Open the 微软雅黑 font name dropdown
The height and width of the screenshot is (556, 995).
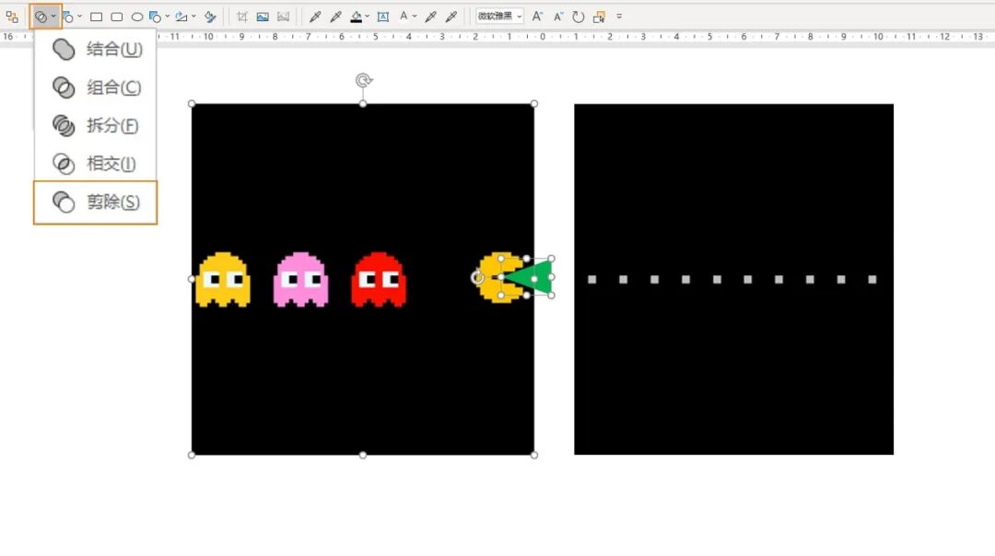[x=500, y=17]
